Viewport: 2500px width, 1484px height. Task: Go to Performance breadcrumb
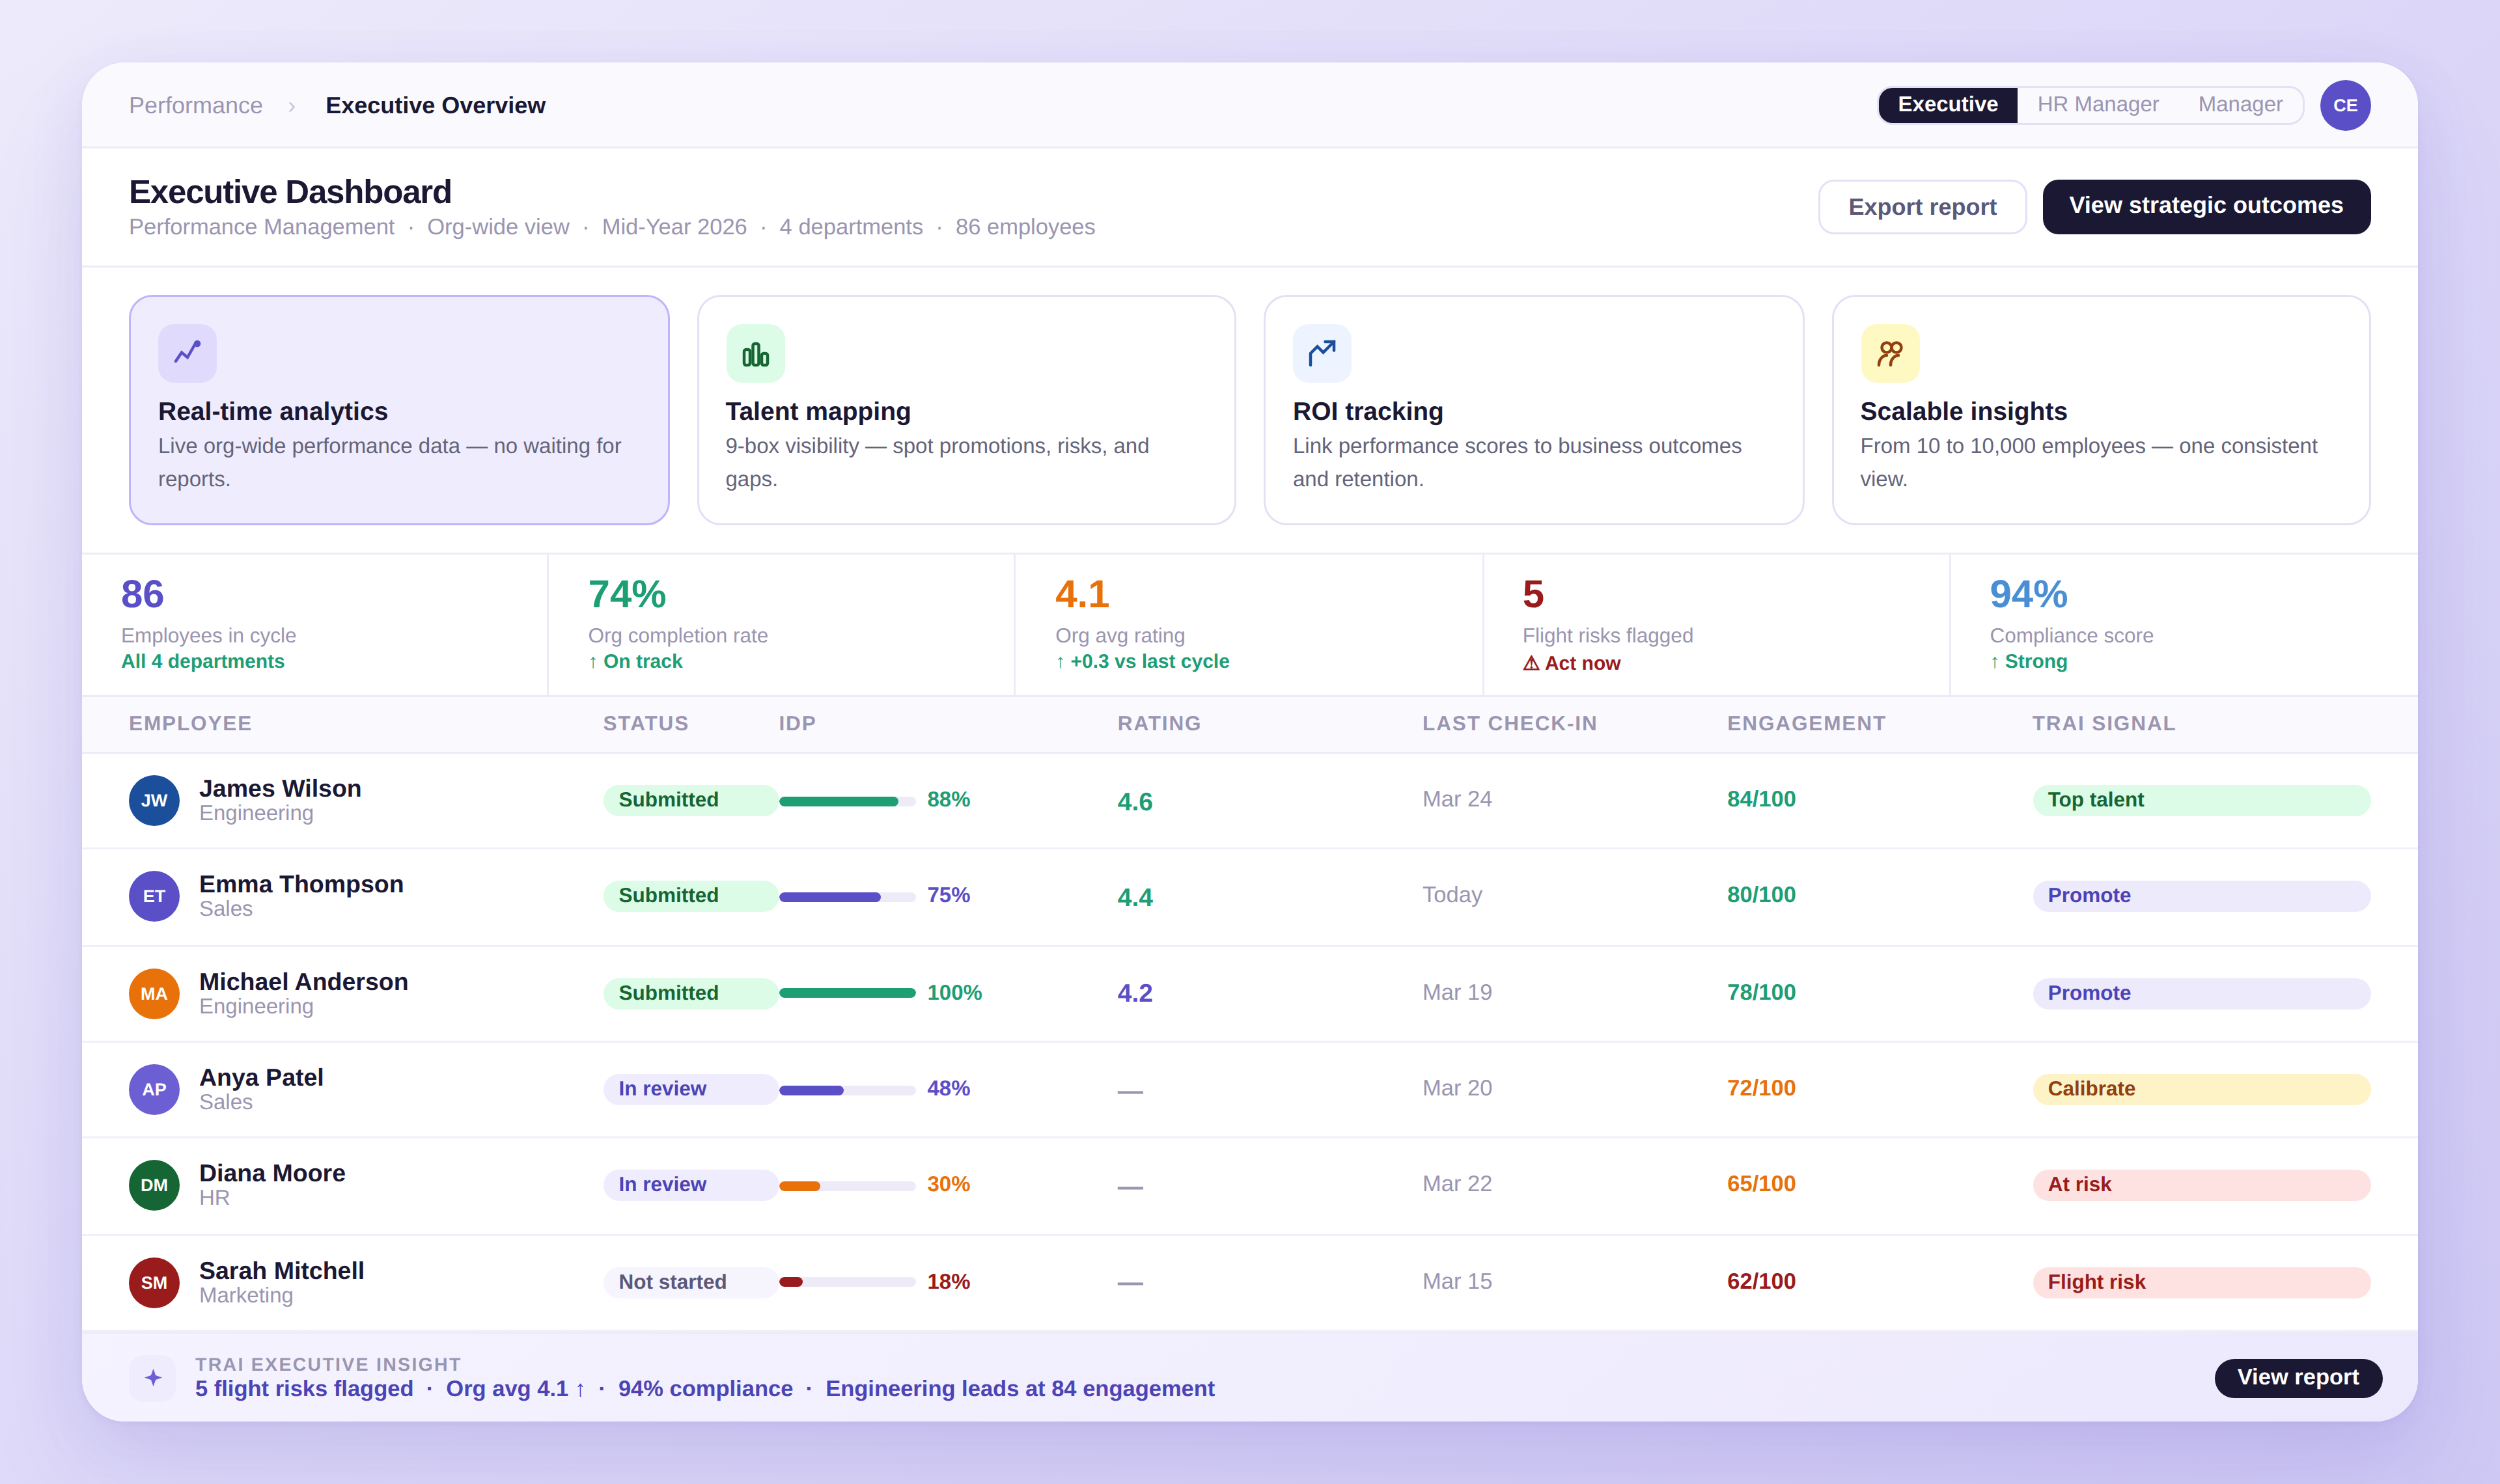[x=195, y=106]
